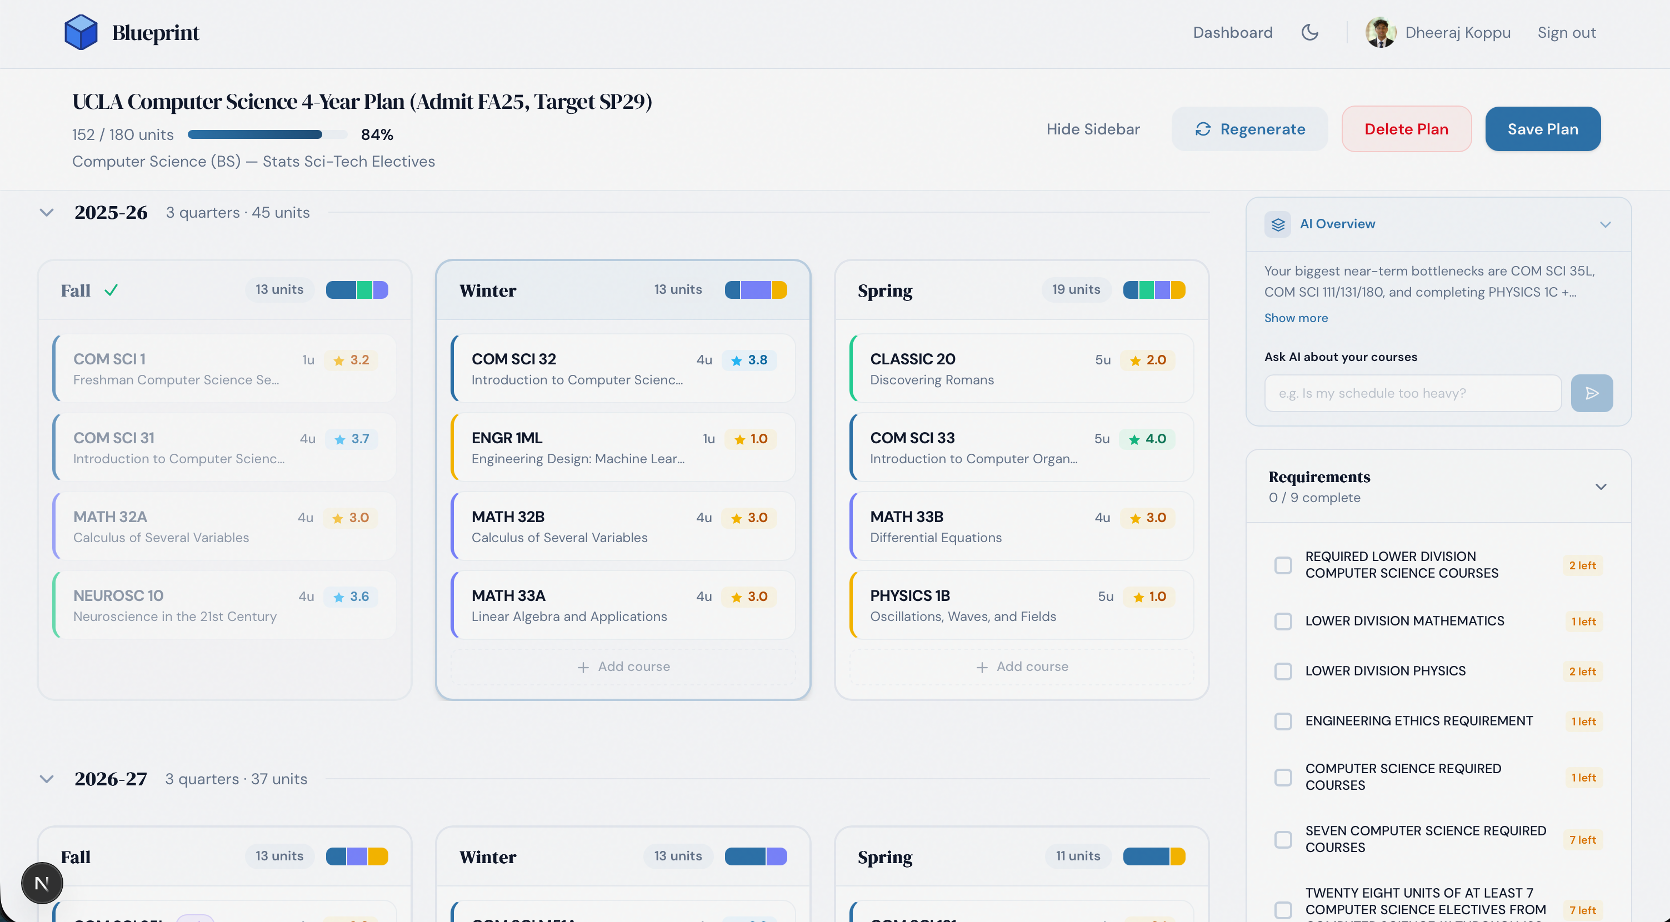Focus the Ask AI question field

point(1412,393)
